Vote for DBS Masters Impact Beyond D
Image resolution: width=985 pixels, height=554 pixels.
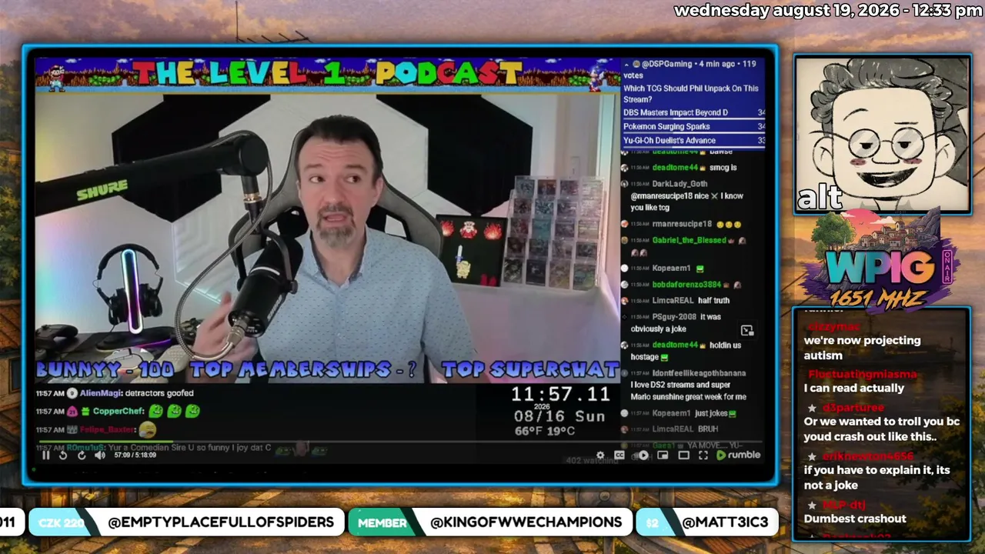coord(693,113)
